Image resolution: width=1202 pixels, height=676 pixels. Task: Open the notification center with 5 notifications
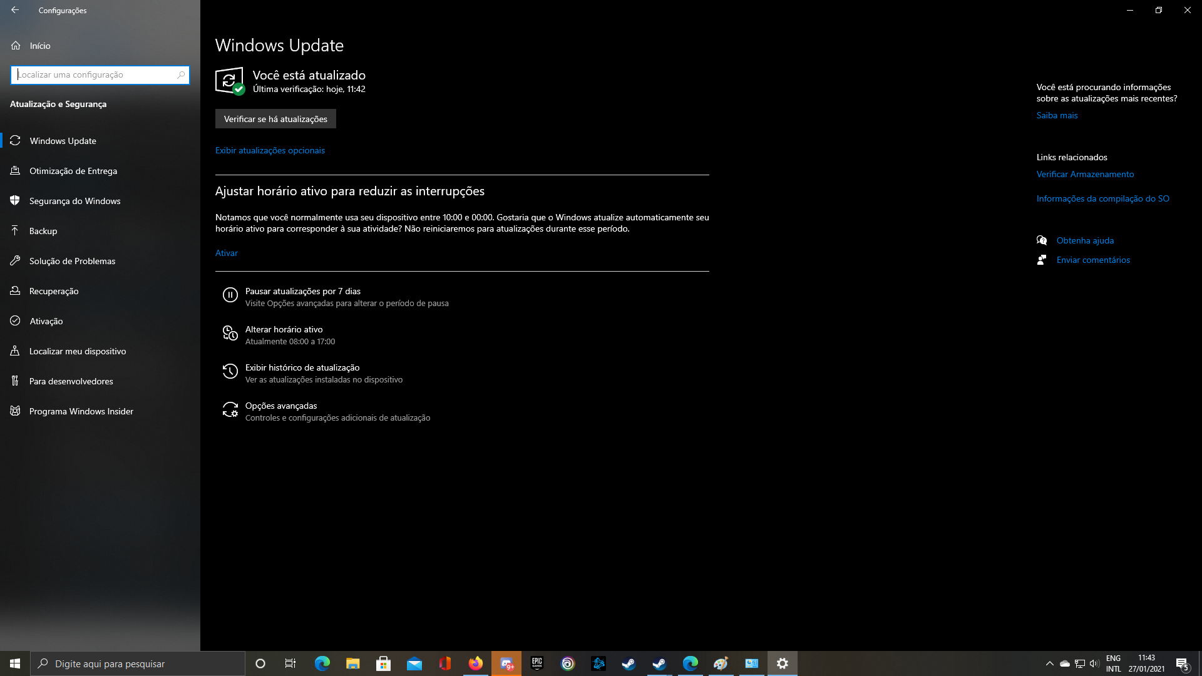[1183, 663]
